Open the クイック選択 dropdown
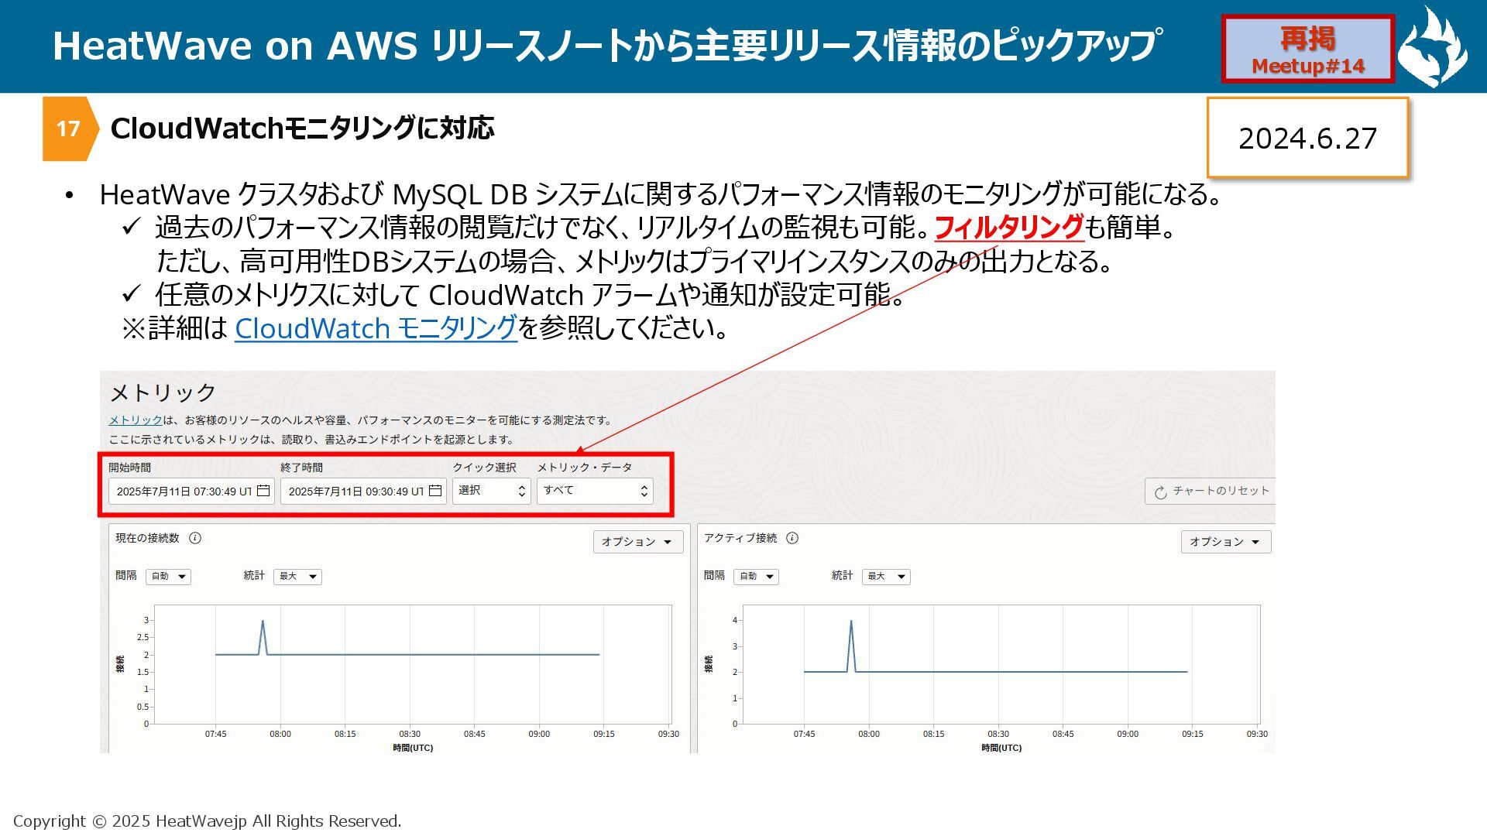Screen dimensions: 1487x836 pos(491,491)
